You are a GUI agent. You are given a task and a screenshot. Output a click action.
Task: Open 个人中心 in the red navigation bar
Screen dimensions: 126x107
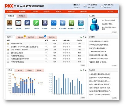point(111,12)
